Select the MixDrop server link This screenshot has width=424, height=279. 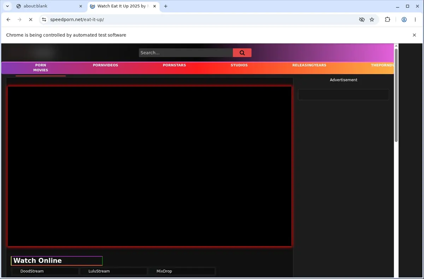pyautogui.click(x=181, y=271)
